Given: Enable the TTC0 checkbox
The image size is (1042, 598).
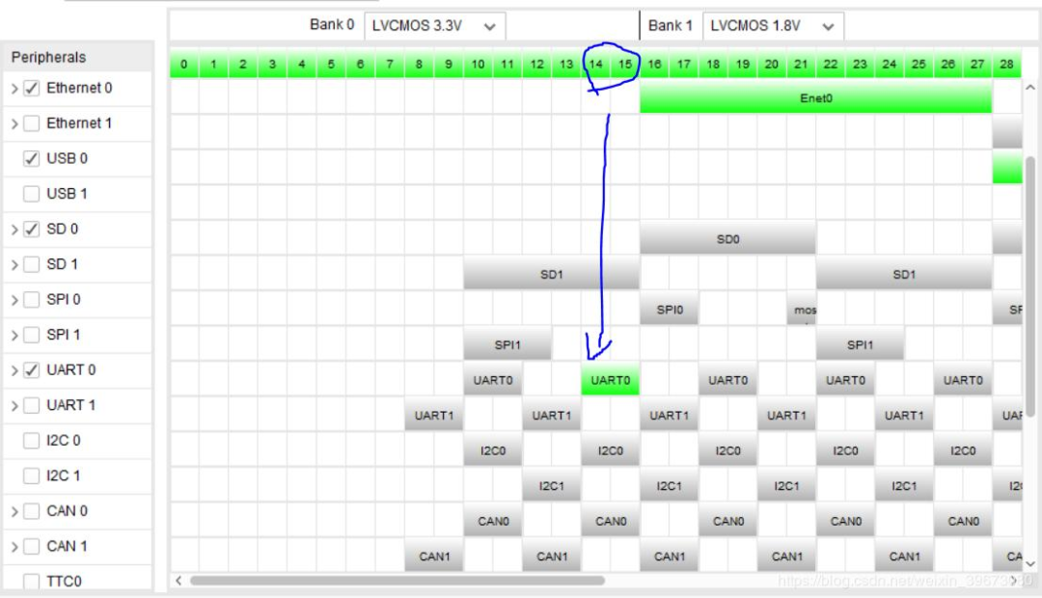Looking at the screenshot, I should (x=31, y=582).
